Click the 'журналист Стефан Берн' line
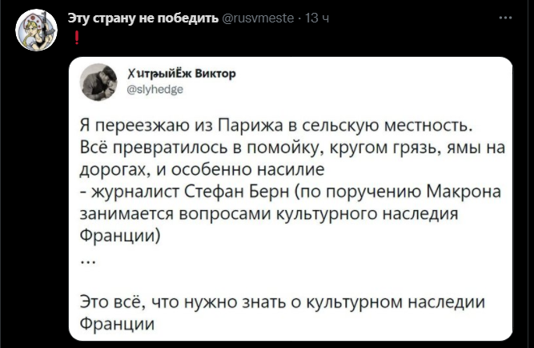 [290, 192]
